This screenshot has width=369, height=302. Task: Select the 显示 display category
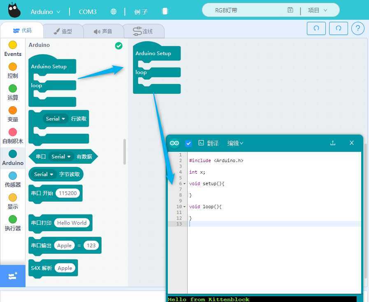[13, 202]
